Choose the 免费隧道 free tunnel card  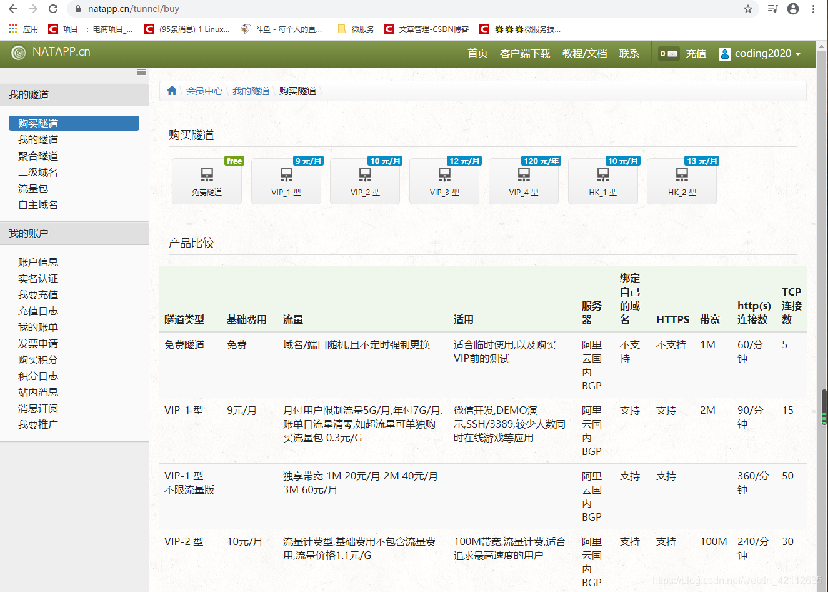click(x=207, y=181)
